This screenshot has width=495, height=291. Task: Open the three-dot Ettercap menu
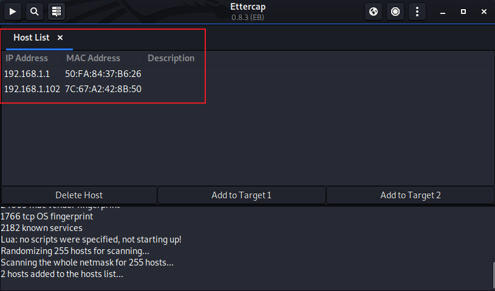coord(417,12)
